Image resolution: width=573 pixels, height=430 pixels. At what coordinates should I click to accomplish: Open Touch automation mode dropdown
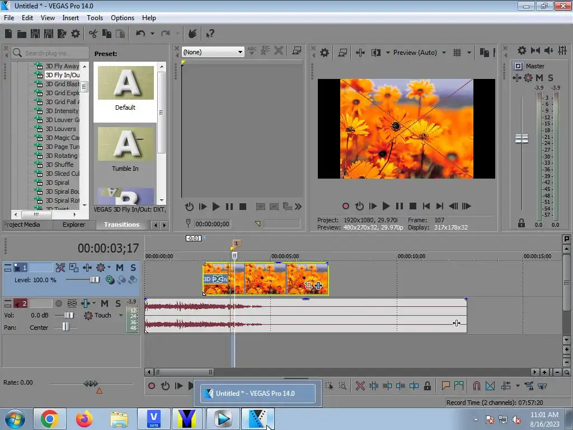click(121, 315)
